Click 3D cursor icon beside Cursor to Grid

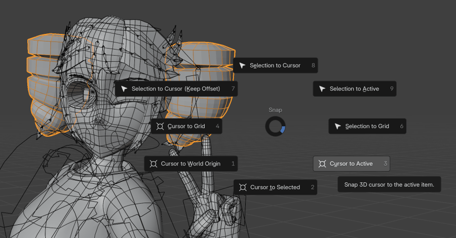click(x=160, y=126)
